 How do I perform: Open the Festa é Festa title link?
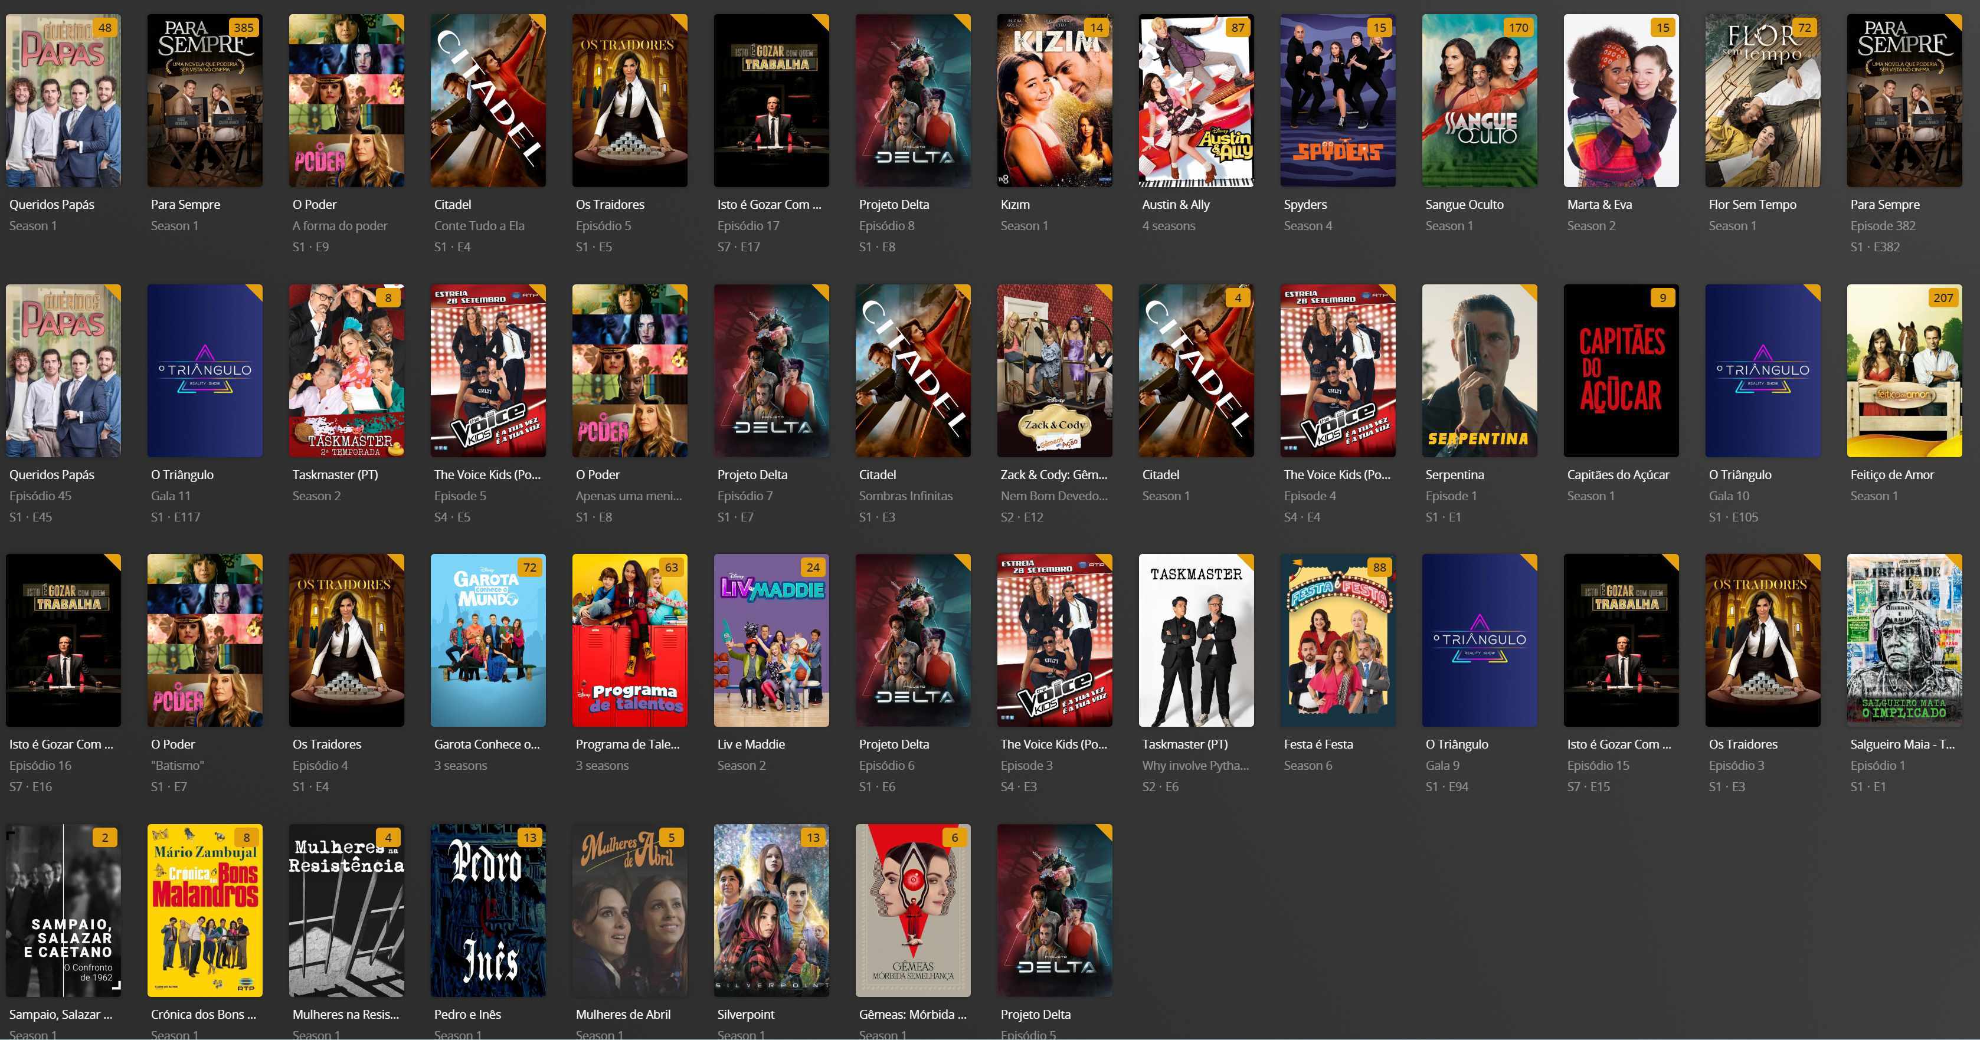click(1318, 744)
